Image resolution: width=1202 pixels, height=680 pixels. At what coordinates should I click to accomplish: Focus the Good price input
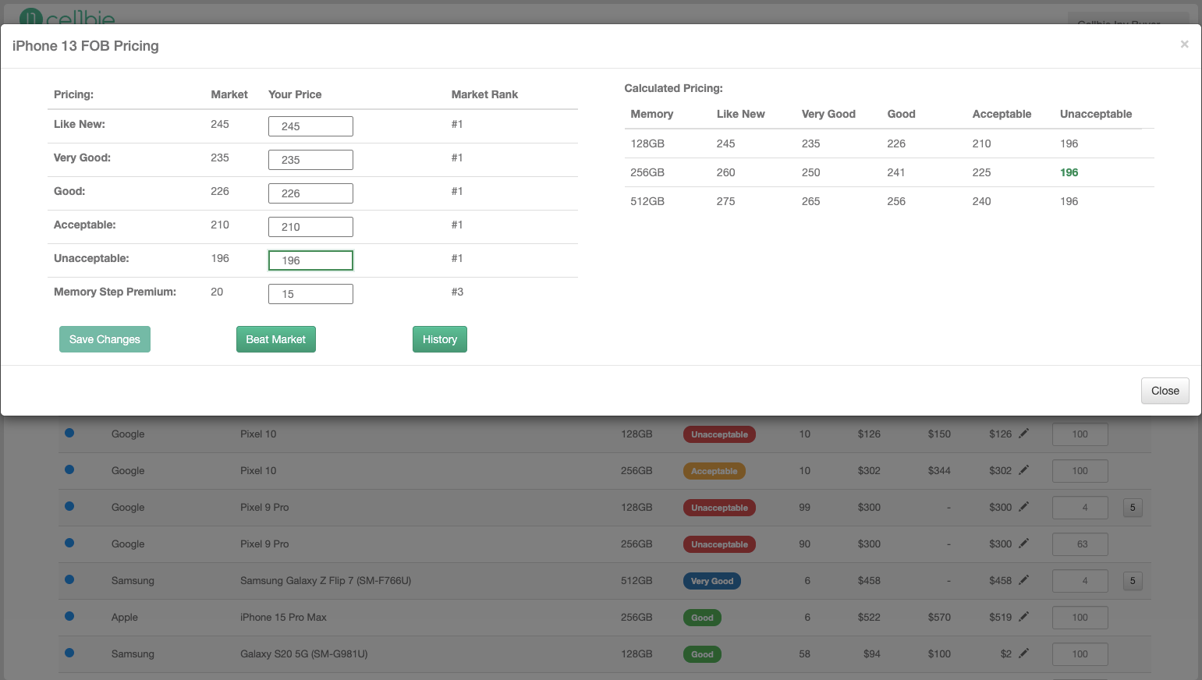(310, 193)
